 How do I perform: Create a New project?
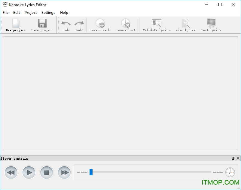coord(15,24)
